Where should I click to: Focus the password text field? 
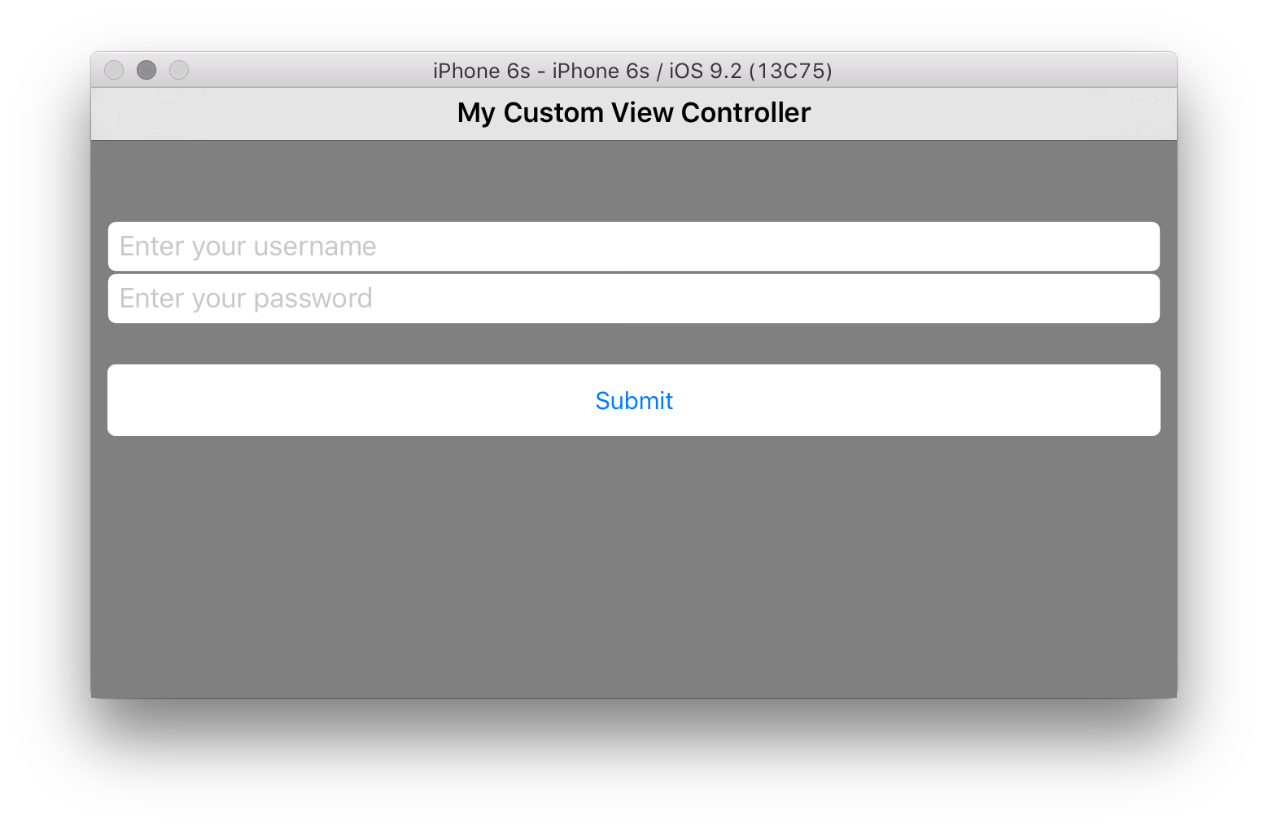(633, 299)
